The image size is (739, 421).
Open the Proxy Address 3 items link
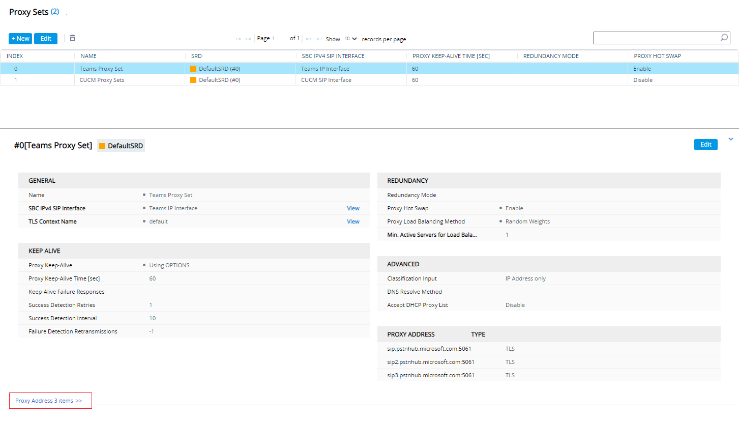(49, 401)
